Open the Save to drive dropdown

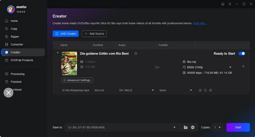tap(174, 128)
